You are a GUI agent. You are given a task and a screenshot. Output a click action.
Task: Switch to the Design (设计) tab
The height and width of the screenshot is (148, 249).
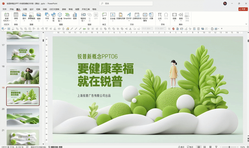point(31,9)
